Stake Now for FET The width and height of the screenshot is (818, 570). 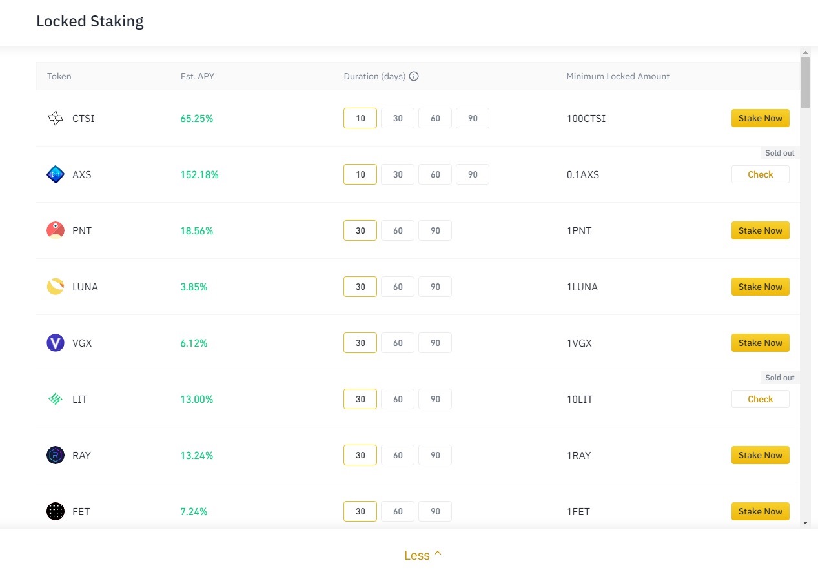click(761, 511)
